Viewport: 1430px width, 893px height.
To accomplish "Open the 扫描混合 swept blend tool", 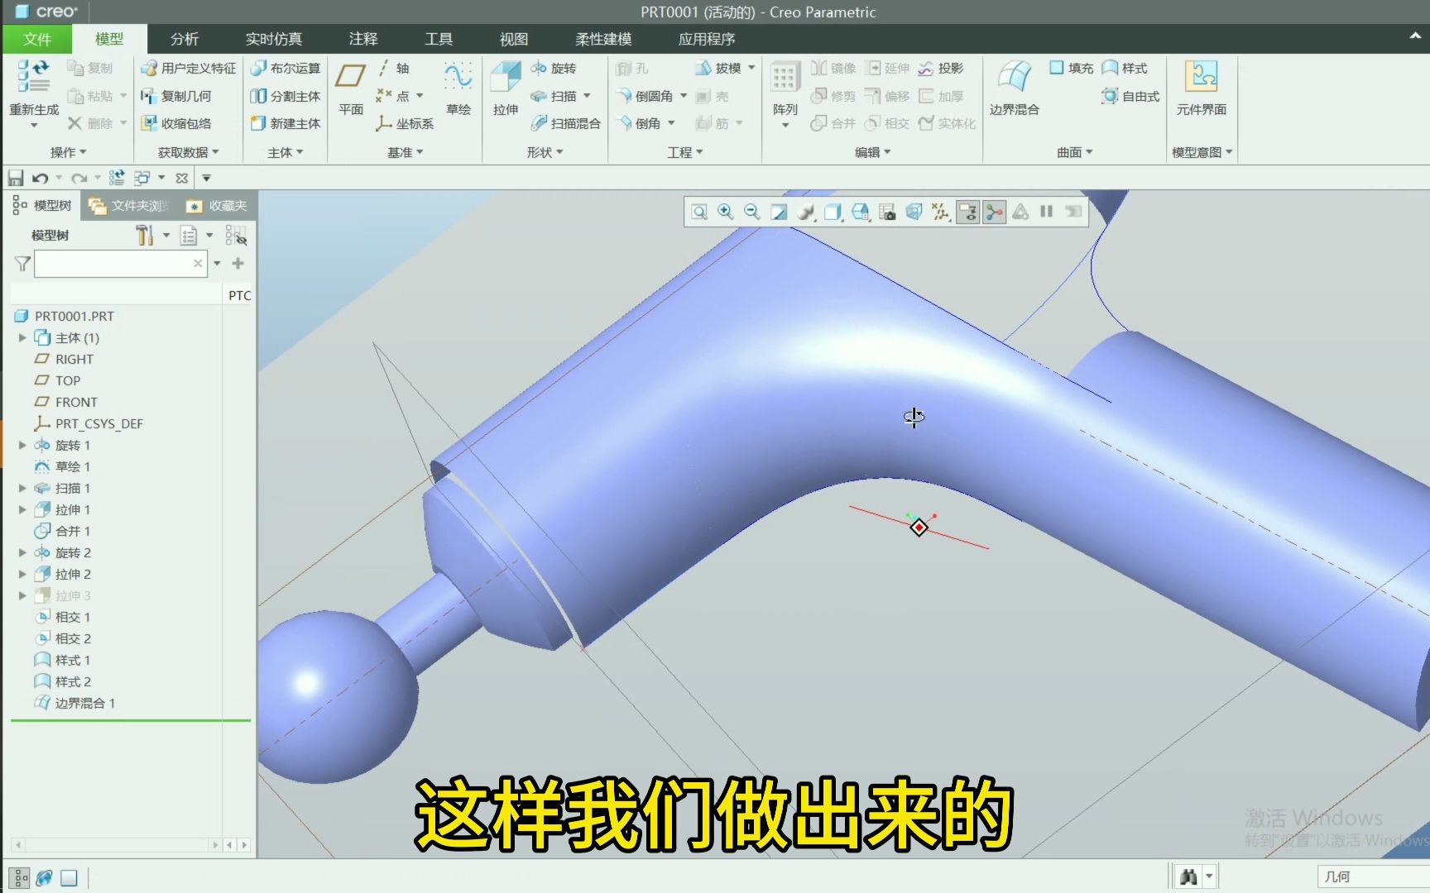I will click(565, 123).
